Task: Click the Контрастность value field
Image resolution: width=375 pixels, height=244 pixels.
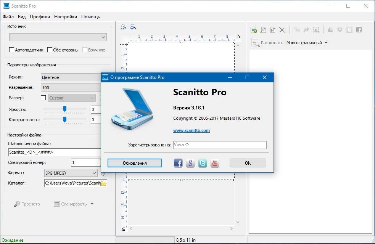Action: pyautogui.click(x=96, y=120)
